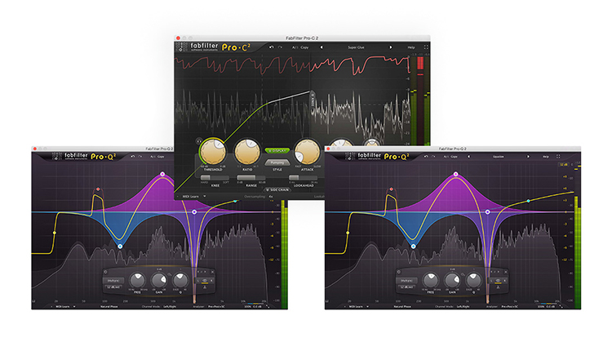Click the audition headphone icon beside Threshold knob
Image resolution: width=612 pixels, height=351 pixels.
(198, 140)
